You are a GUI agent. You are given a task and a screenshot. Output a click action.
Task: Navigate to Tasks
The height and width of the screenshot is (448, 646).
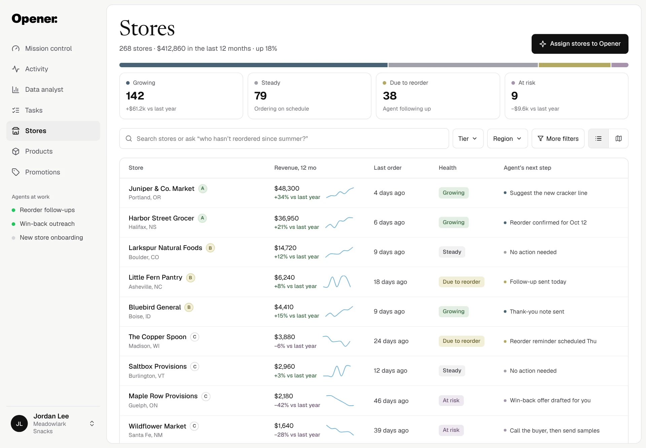(x=53, y=110)
